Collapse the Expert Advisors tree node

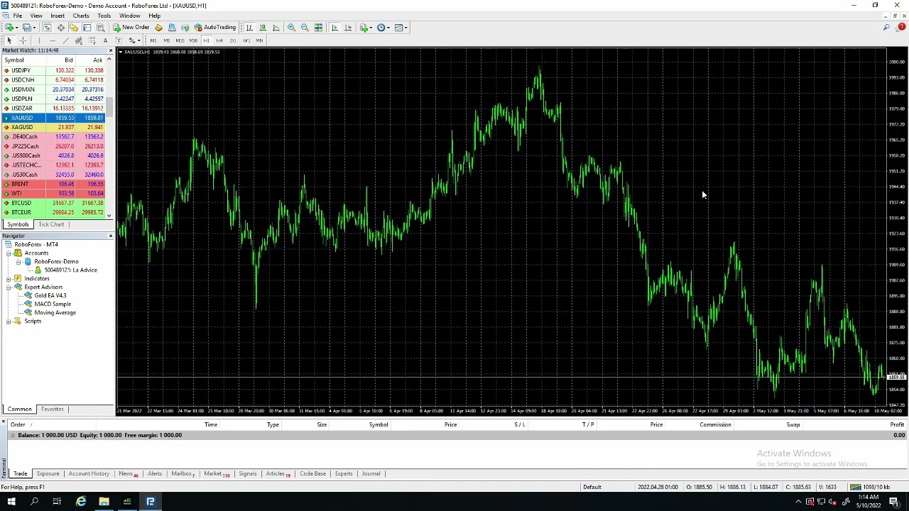[9, 287]
